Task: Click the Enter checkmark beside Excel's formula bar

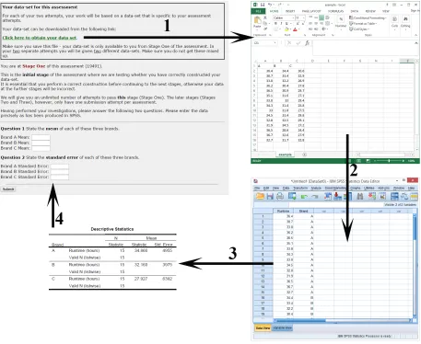Action: (298, 43)
